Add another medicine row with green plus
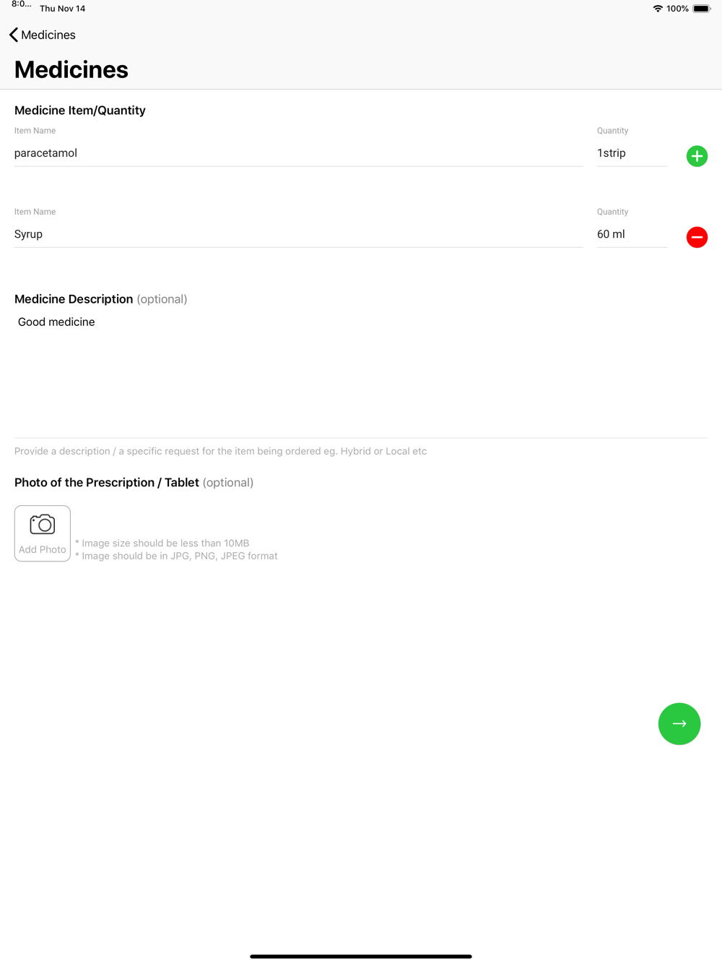 697,156
